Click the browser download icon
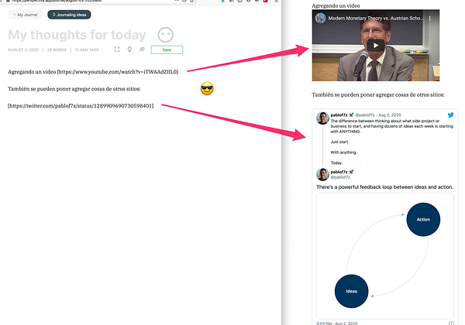Screen dimensions: 465x325 pos(222,2)
